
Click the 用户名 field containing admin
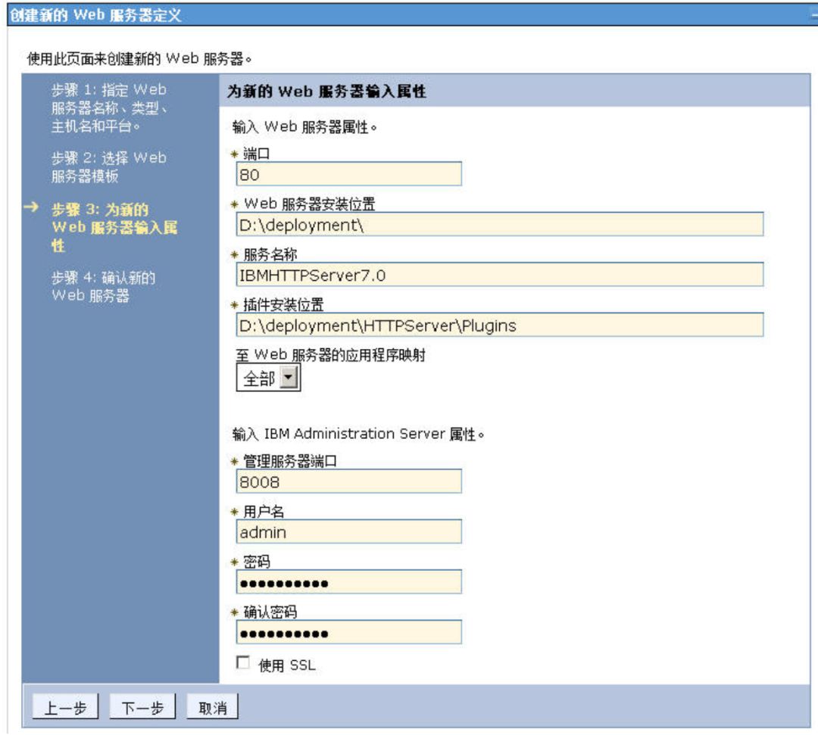click(348, 531)
